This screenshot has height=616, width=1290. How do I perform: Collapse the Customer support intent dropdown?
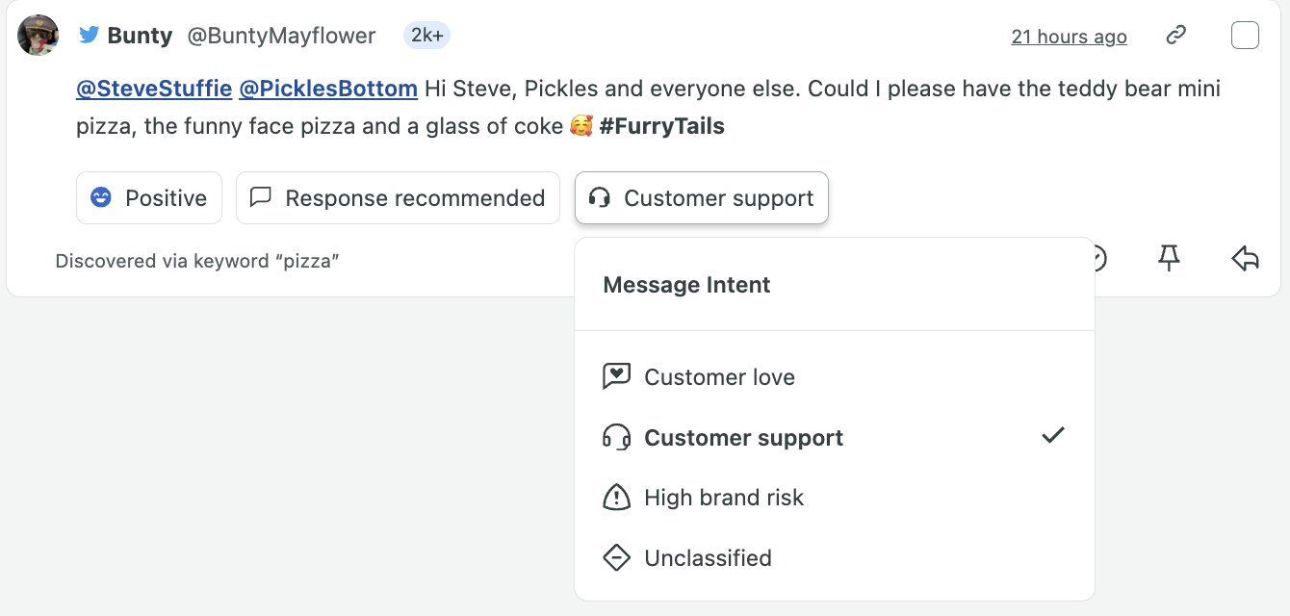702,198
